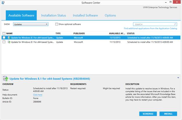
Task: Tick the select-all checkbox in the list header
Action: (x=4, y=33)
